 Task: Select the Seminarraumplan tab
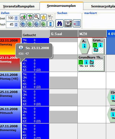(x=61, y=6)
